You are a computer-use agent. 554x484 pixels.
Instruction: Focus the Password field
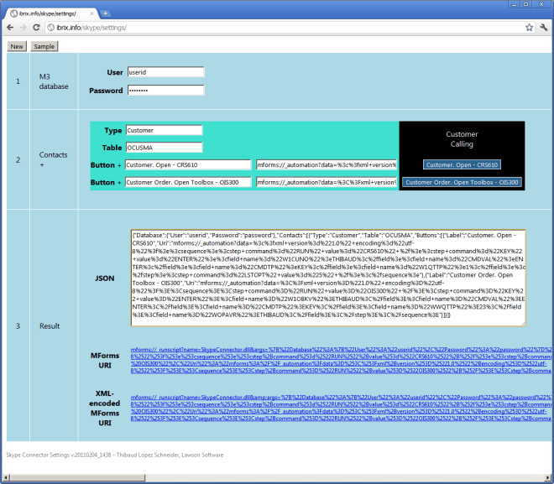coord(165,90)
